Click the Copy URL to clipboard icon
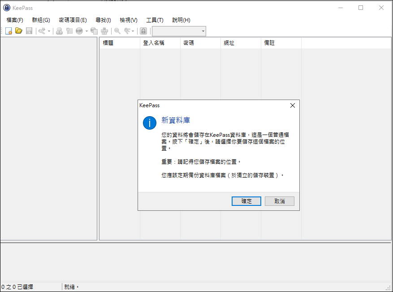This screenshot has height=292, width=393. click(94, 31)
